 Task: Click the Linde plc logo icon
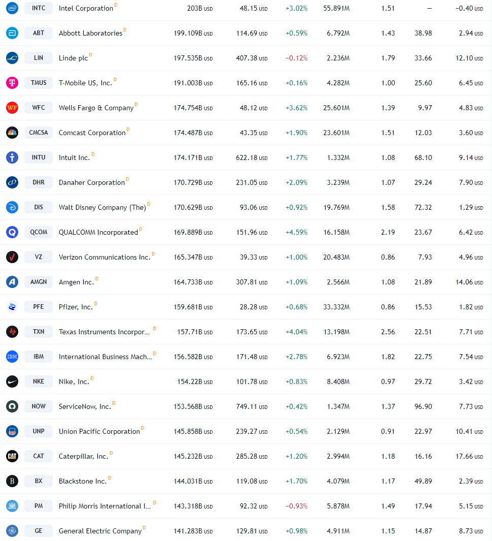(x=12, y=58)
